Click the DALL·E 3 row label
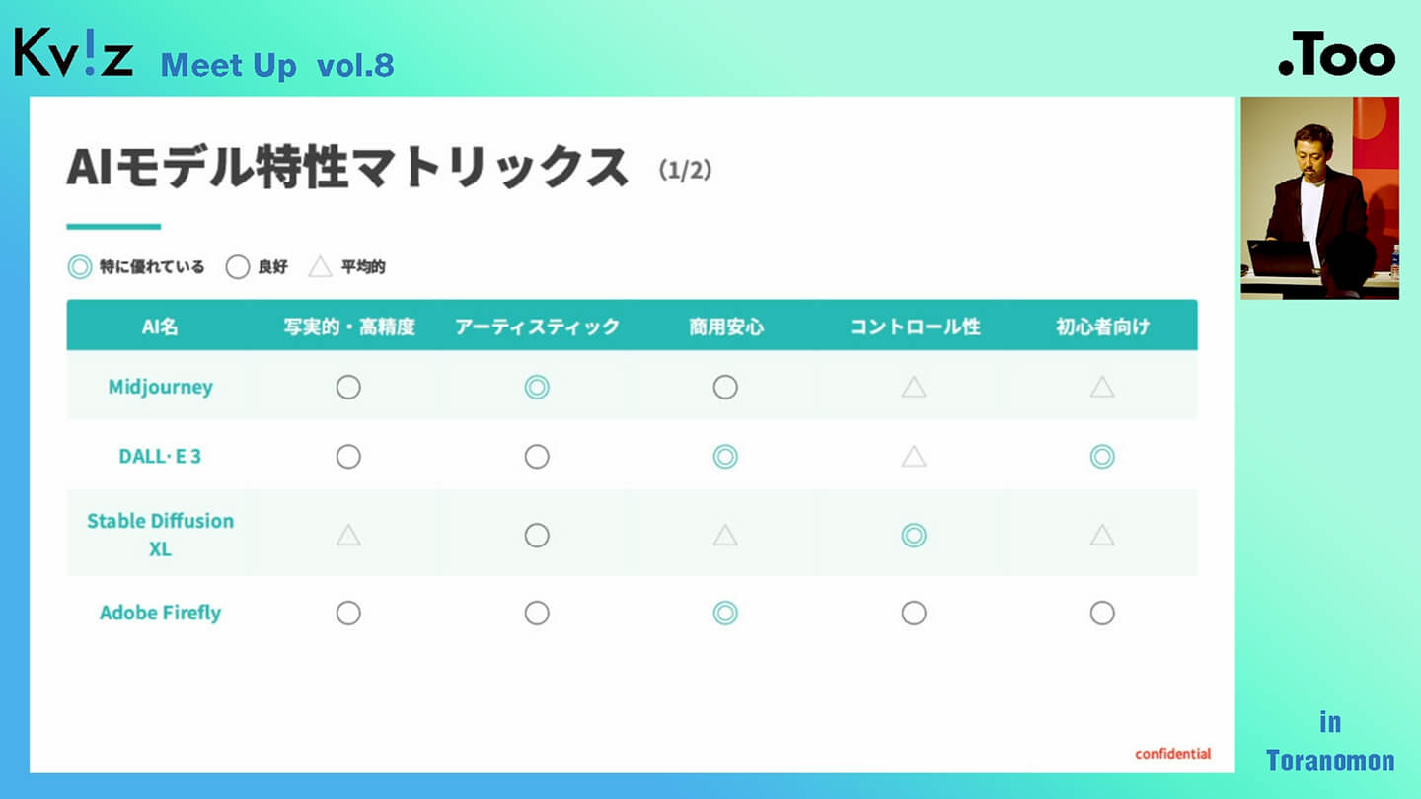The width and height of the screenshot is (1421, 799). [160, 457]
